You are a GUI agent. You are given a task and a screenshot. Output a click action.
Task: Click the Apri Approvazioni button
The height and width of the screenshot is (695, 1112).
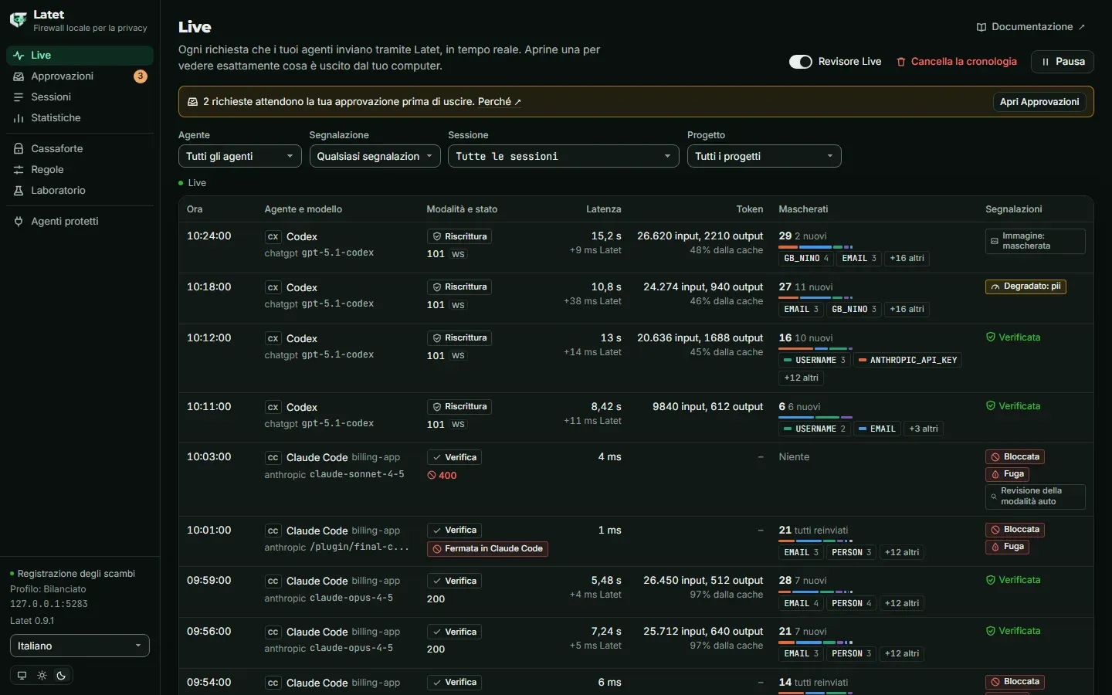[1039, 102]
